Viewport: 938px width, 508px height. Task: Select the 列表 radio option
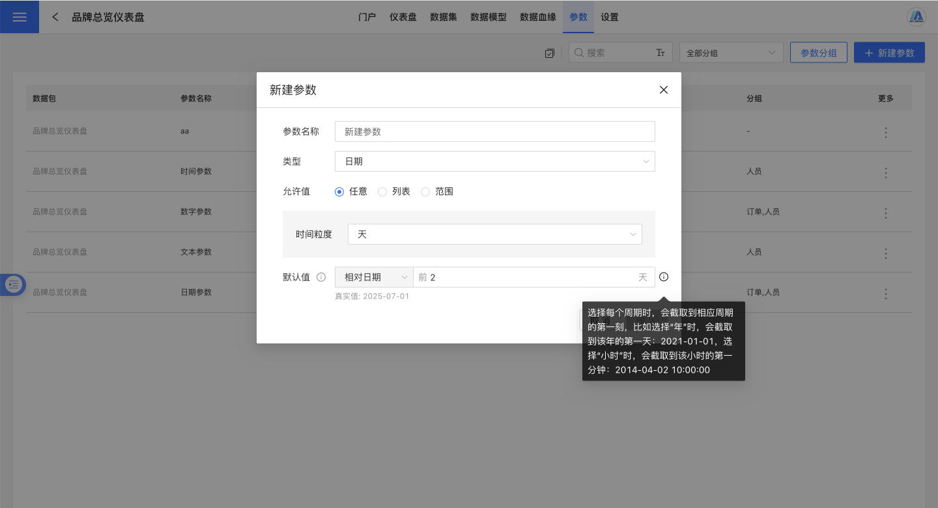(x=382, y=192)
